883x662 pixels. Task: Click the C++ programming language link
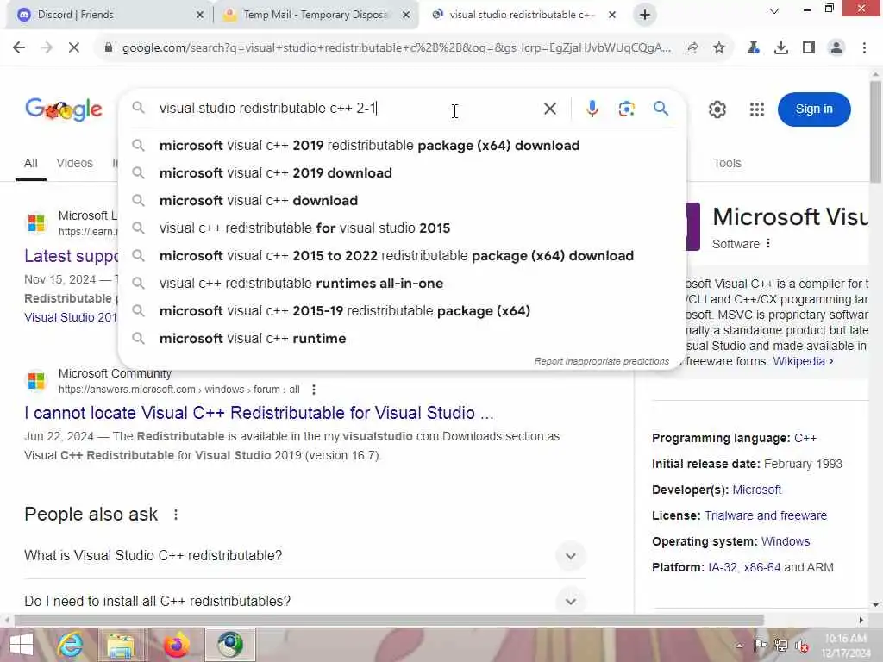click(x=805, y=439)
